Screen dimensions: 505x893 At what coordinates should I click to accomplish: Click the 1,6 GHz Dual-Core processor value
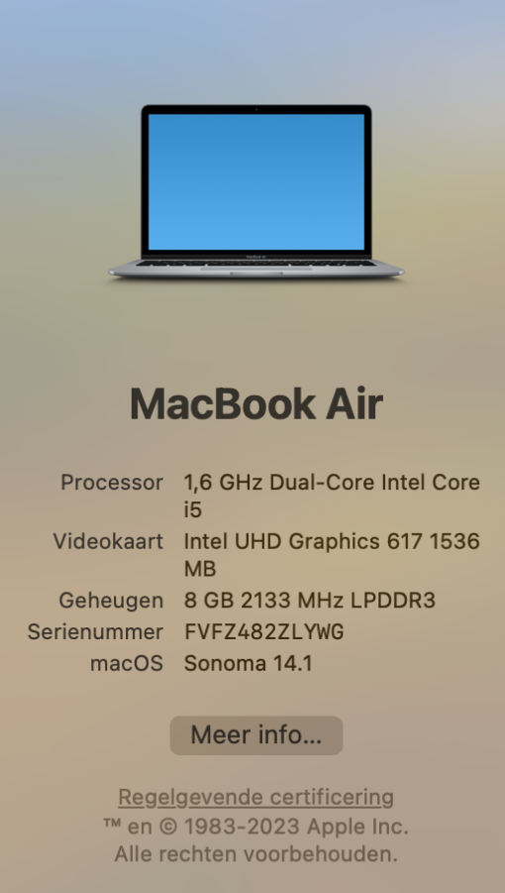point(332,483)
